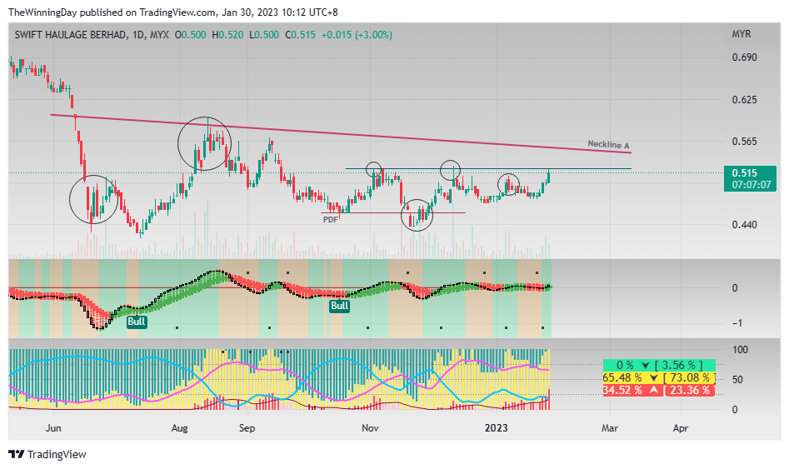789x469 pixels.
Task: Click the 07:07:07 countdown timer
Action: 752,185
